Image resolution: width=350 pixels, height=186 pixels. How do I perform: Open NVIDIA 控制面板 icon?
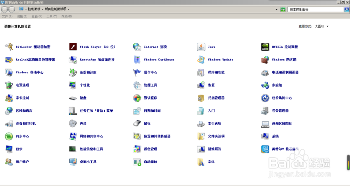[x=265, y=47]
